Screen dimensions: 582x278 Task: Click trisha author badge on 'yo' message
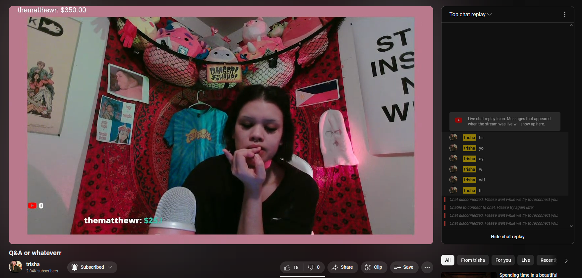[x=469, y=148]
